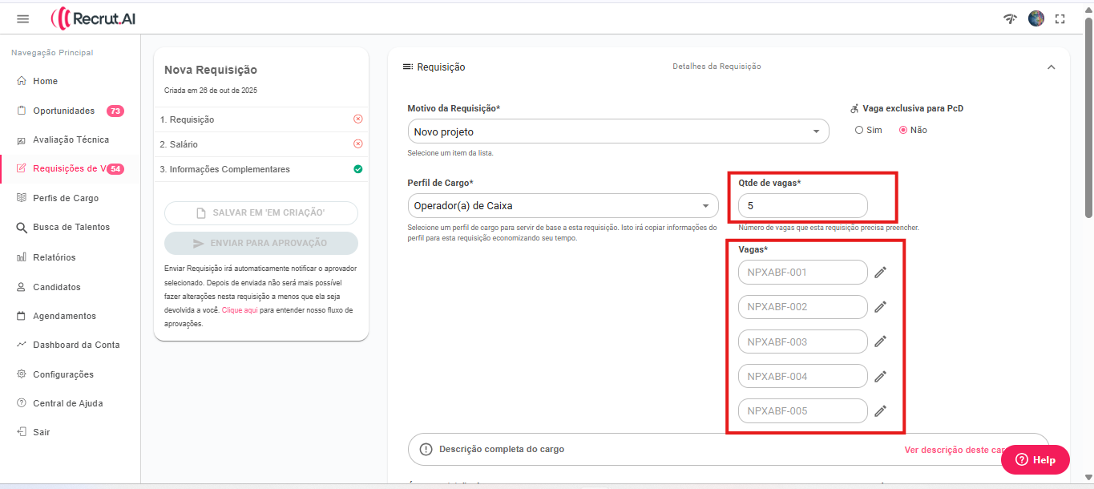Select Não for Vaga exclusiva para PcD

[903, 130]
